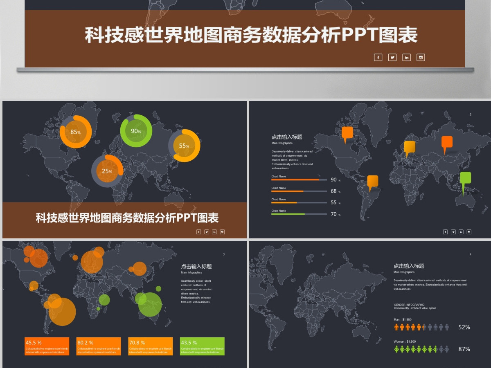Image resolution: width=491 pixels, height=368 pixels.
Task: Click the 'Woman : $1,950' label
Action: click(405, 341)
